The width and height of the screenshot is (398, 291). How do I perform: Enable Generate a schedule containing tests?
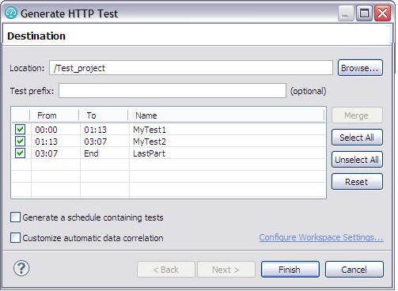(15, 217)
